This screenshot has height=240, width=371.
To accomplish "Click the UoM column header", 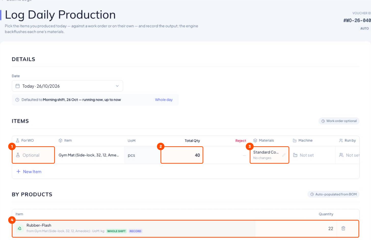I will (131, 141).
